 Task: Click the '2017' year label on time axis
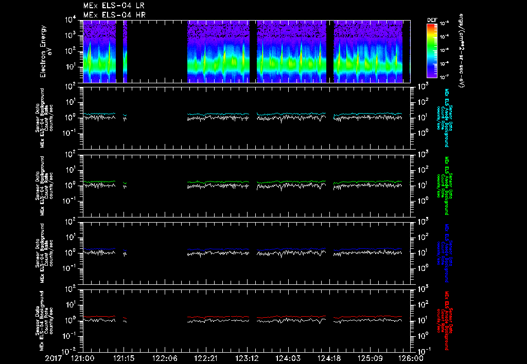pos(54,358)
